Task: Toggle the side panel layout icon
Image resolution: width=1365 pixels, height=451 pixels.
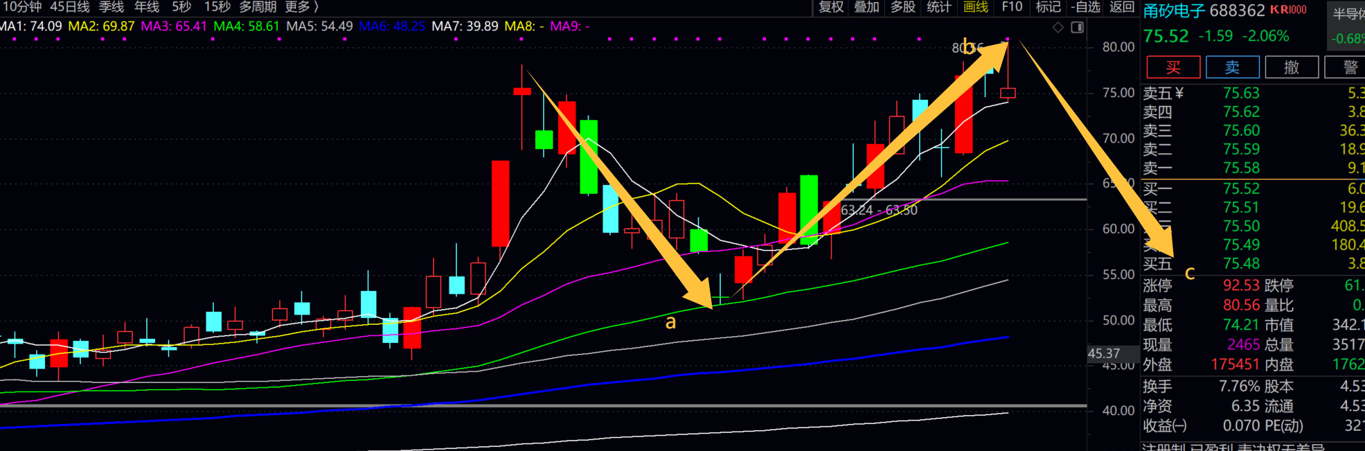Action: pos(1077,27)
